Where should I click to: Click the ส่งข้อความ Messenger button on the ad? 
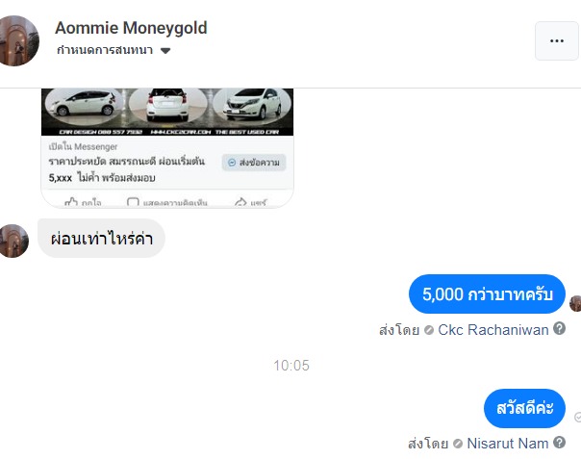point(254,163)
